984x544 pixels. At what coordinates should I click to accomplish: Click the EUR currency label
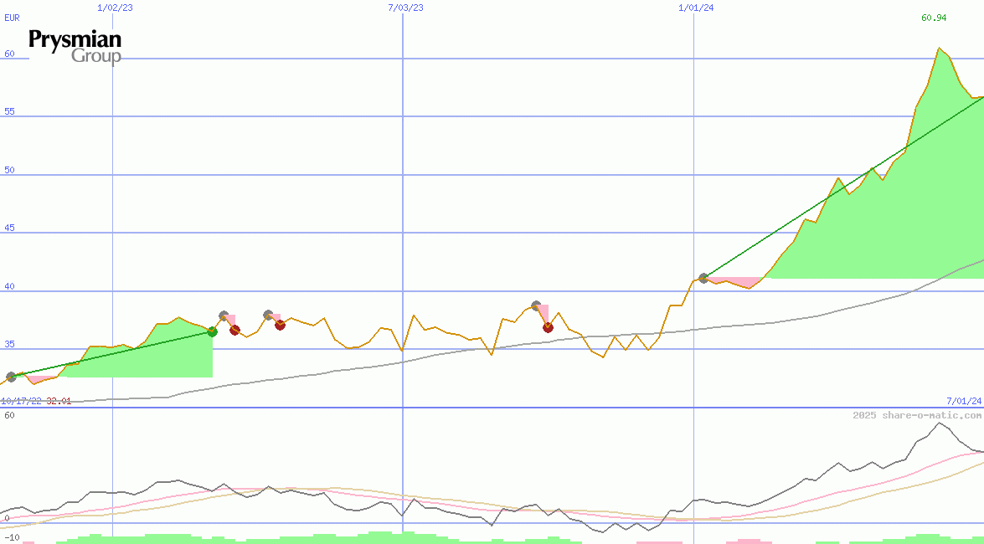click(12, 17)
